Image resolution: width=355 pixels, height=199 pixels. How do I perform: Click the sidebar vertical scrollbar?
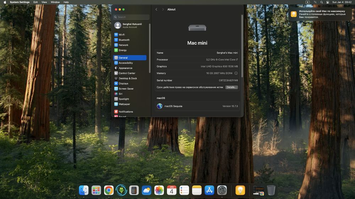point(150,48)
